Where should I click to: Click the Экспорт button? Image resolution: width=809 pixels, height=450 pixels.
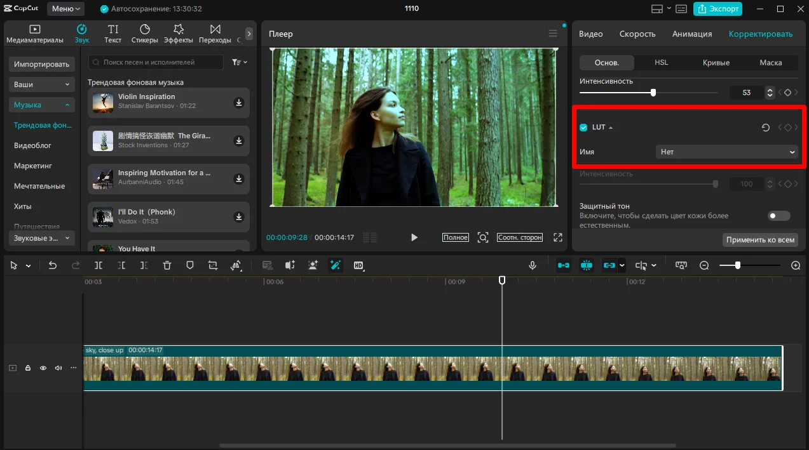click(717, 9)
